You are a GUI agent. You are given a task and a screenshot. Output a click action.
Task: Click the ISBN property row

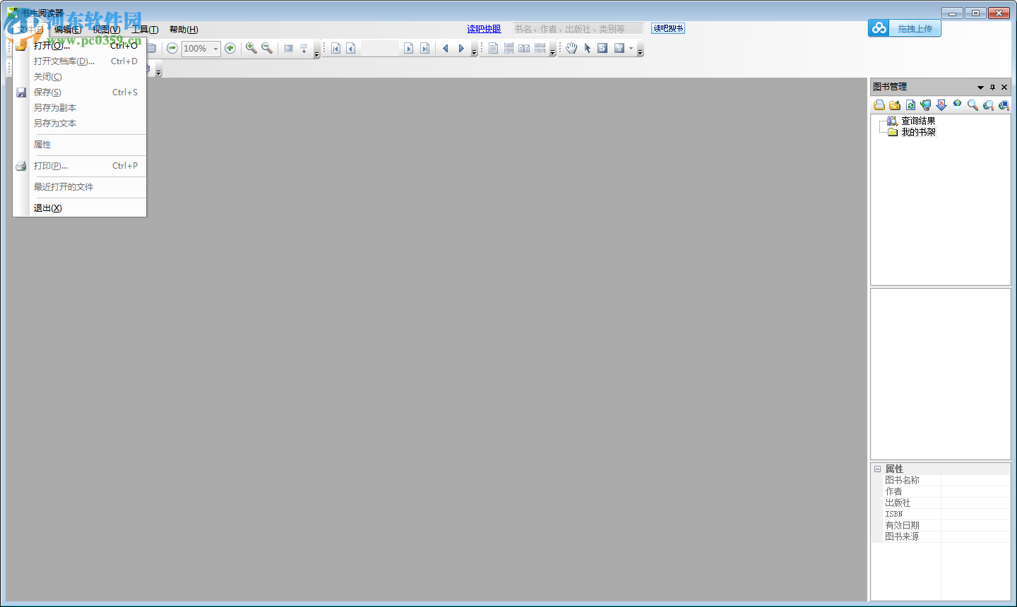941,514
